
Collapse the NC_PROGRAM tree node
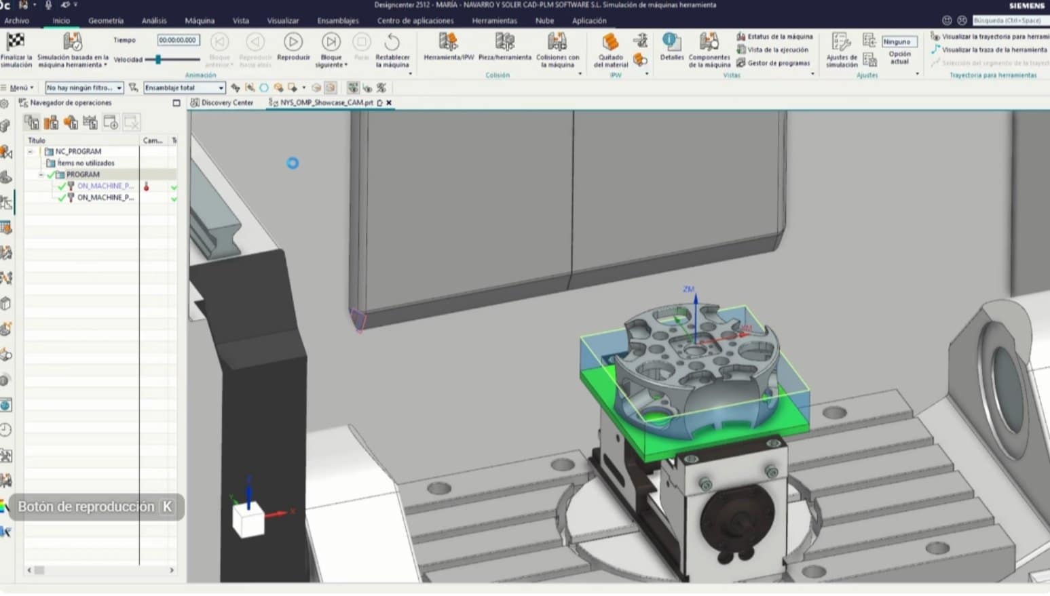coord(31,151)
